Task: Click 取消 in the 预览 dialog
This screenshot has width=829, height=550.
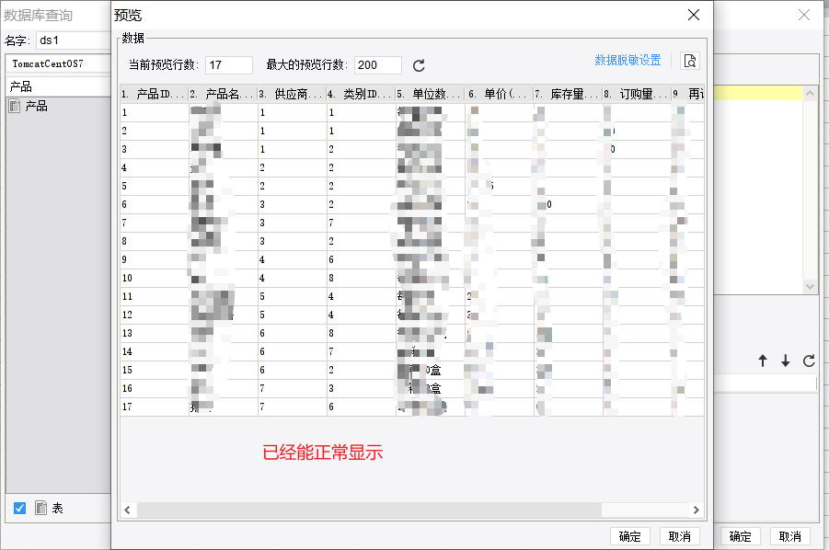Action: click(x=680, y=536)
